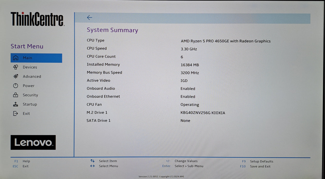
Task: Select KBG40ZNV256G KIOXIA value
Action: [x=203, y=113]
